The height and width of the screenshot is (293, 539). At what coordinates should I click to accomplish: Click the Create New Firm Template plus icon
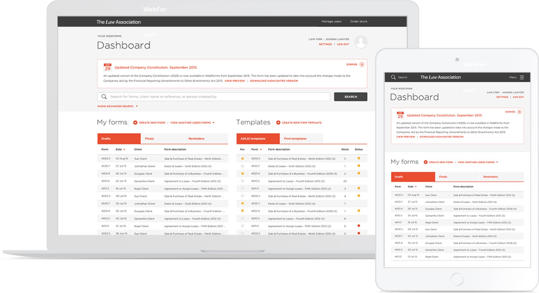coord(278,122)
